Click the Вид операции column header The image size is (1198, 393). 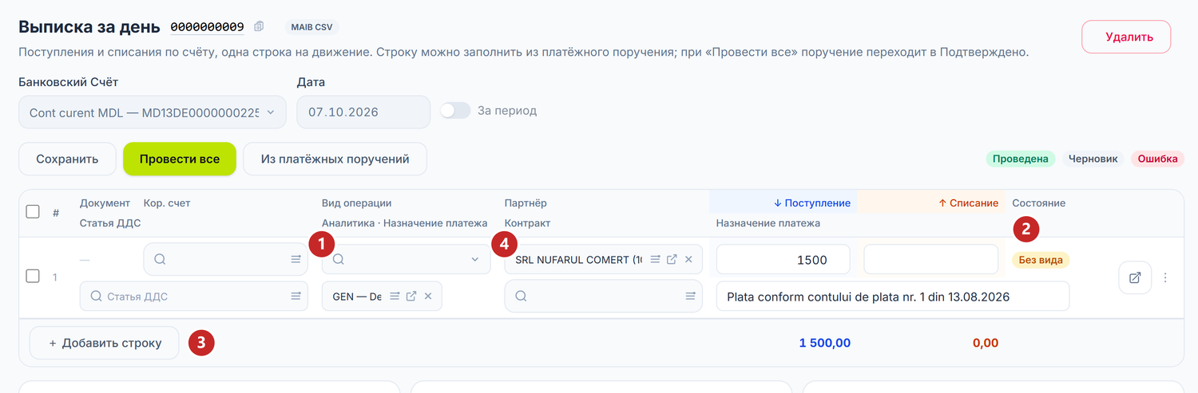357,203
